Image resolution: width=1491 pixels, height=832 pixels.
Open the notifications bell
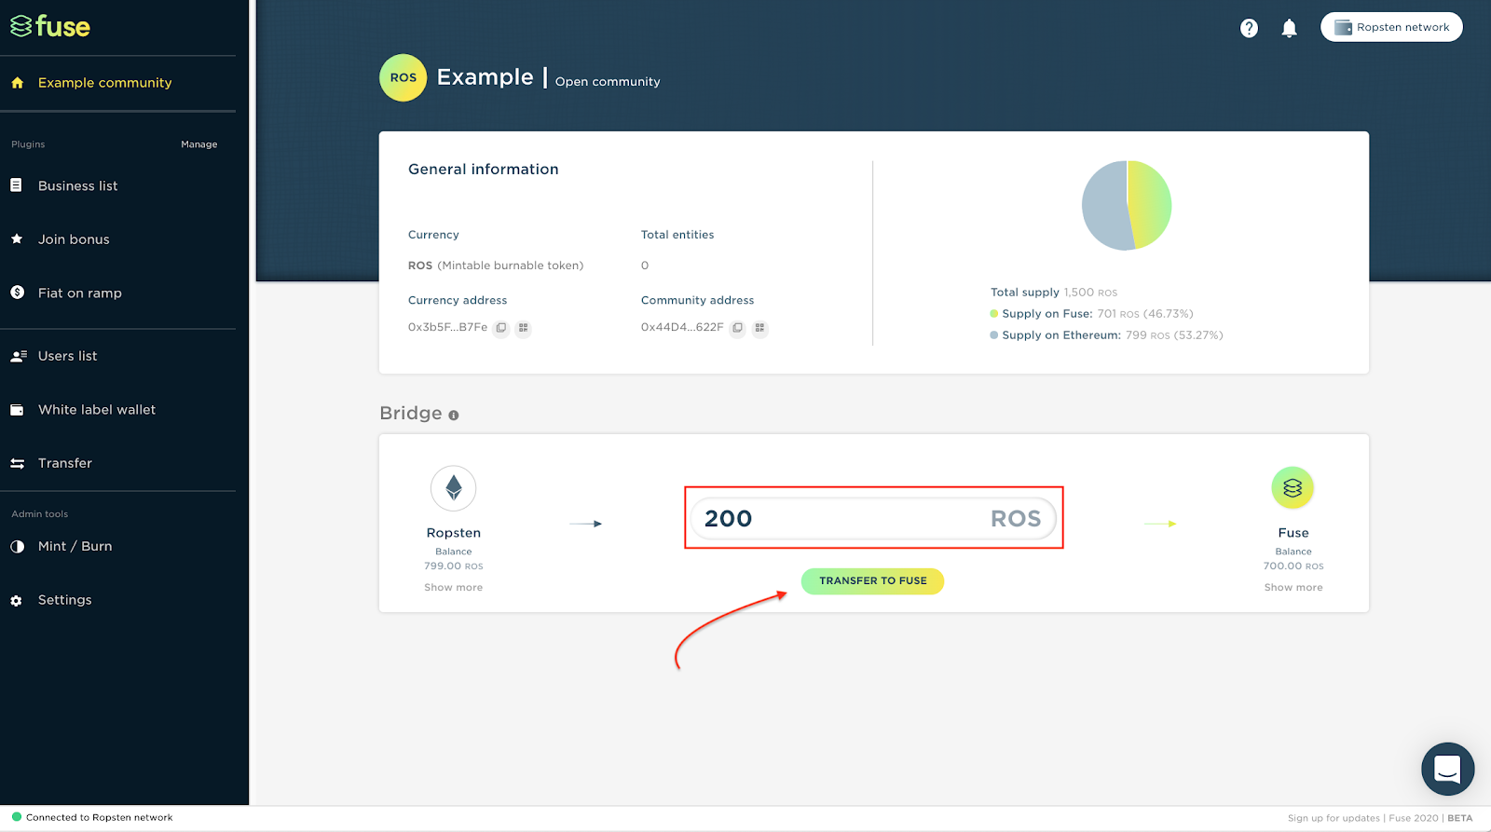[1289, 28]
